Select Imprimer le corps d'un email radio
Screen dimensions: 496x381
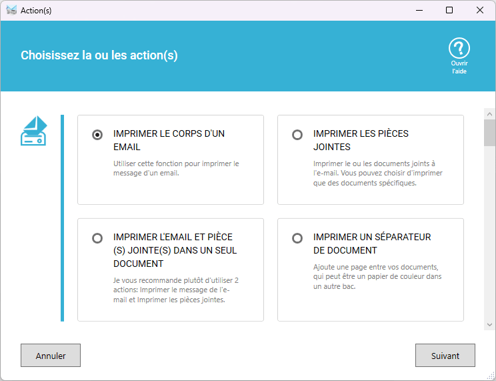[x=97, y=135]
